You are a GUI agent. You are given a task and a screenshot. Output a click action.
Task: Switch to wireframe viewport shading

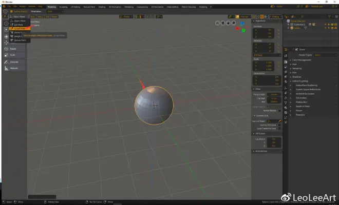point(258,16)
